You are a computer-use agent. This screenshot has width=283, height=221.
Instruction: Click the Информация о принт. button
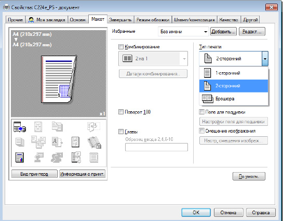[x=82, y=174]
